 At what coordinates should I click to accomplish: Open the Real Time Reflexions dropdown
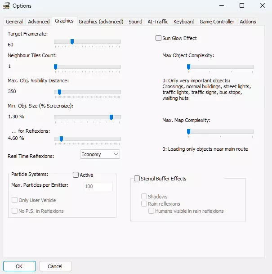(100, 154)
